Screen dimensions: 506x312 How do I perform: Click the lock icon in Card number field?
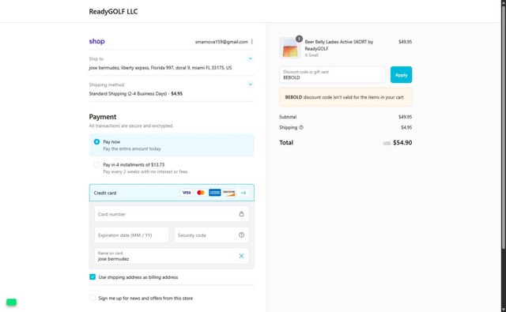click(x=241, y=214)
